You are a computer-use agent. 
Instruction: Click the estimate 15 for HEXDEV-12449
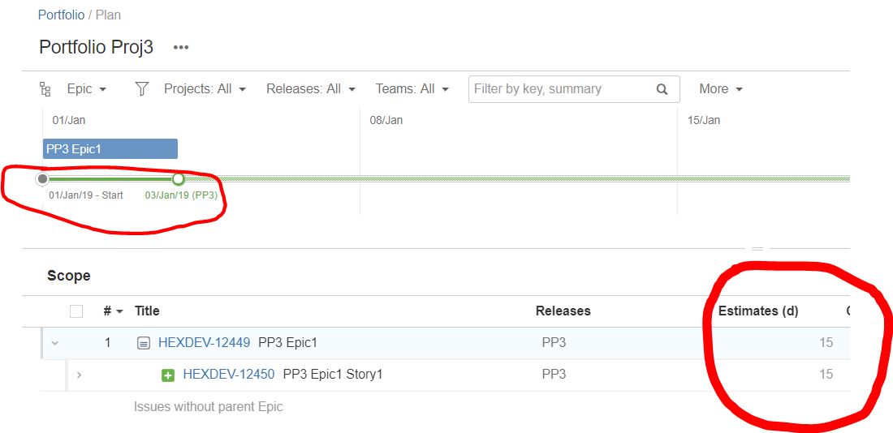(x=826, y=342)
